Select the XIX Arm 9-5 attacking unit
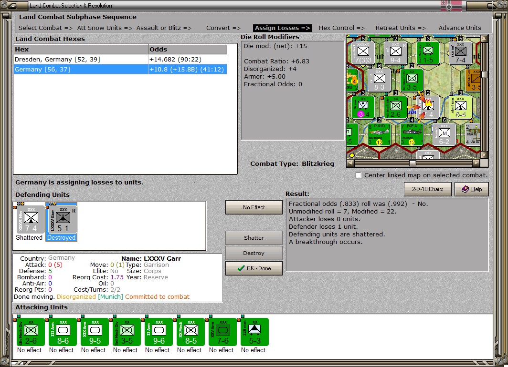This screenshot has width=508, height=367. [x=95, y=332]
